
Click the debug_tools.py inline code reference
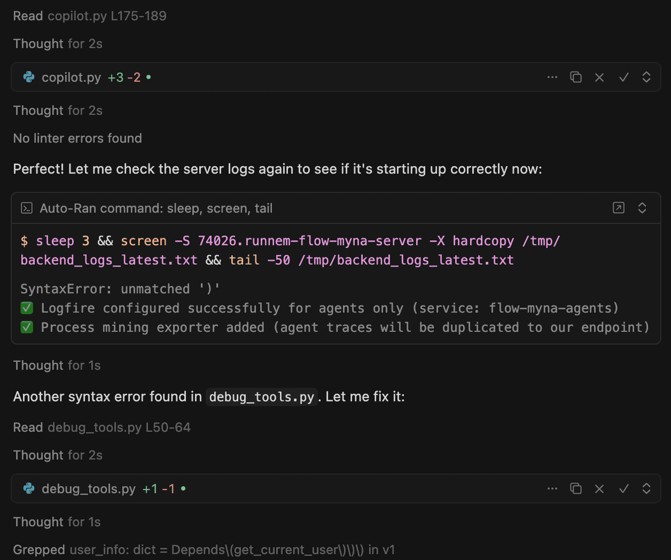tap(261, 396)
